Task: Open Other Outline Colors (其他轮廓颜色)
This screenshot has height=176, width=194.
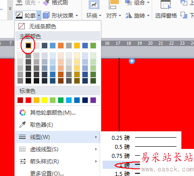Action: [x=58, y=112]
